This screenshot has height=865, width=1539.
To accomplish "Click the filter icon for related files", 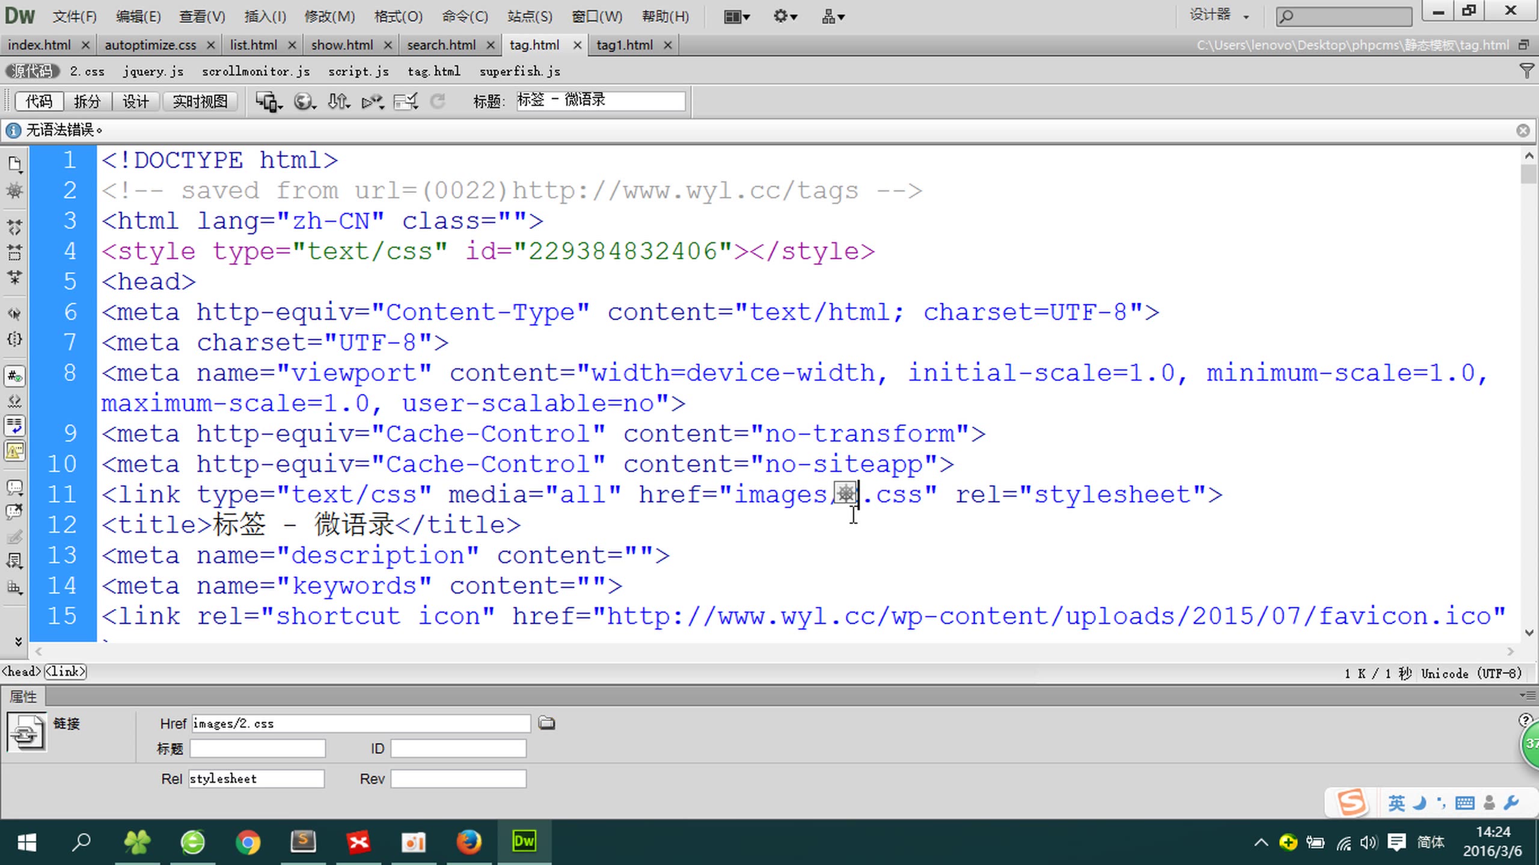I will pyautogui.click(x=1526, y=71).
